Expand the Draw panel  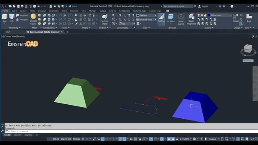66,28
